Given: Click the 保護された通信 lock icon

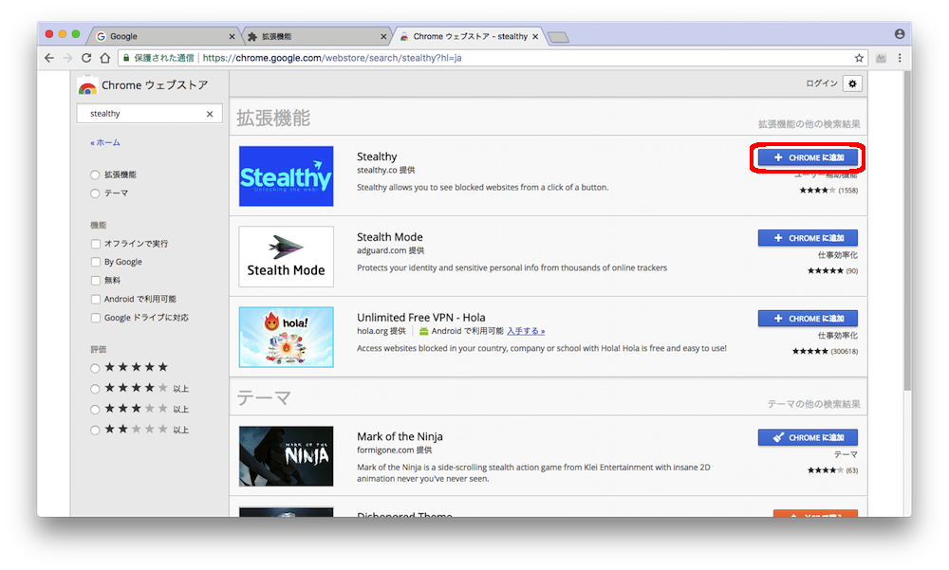Looking at the screenshot, I should (x=126, y=57).
